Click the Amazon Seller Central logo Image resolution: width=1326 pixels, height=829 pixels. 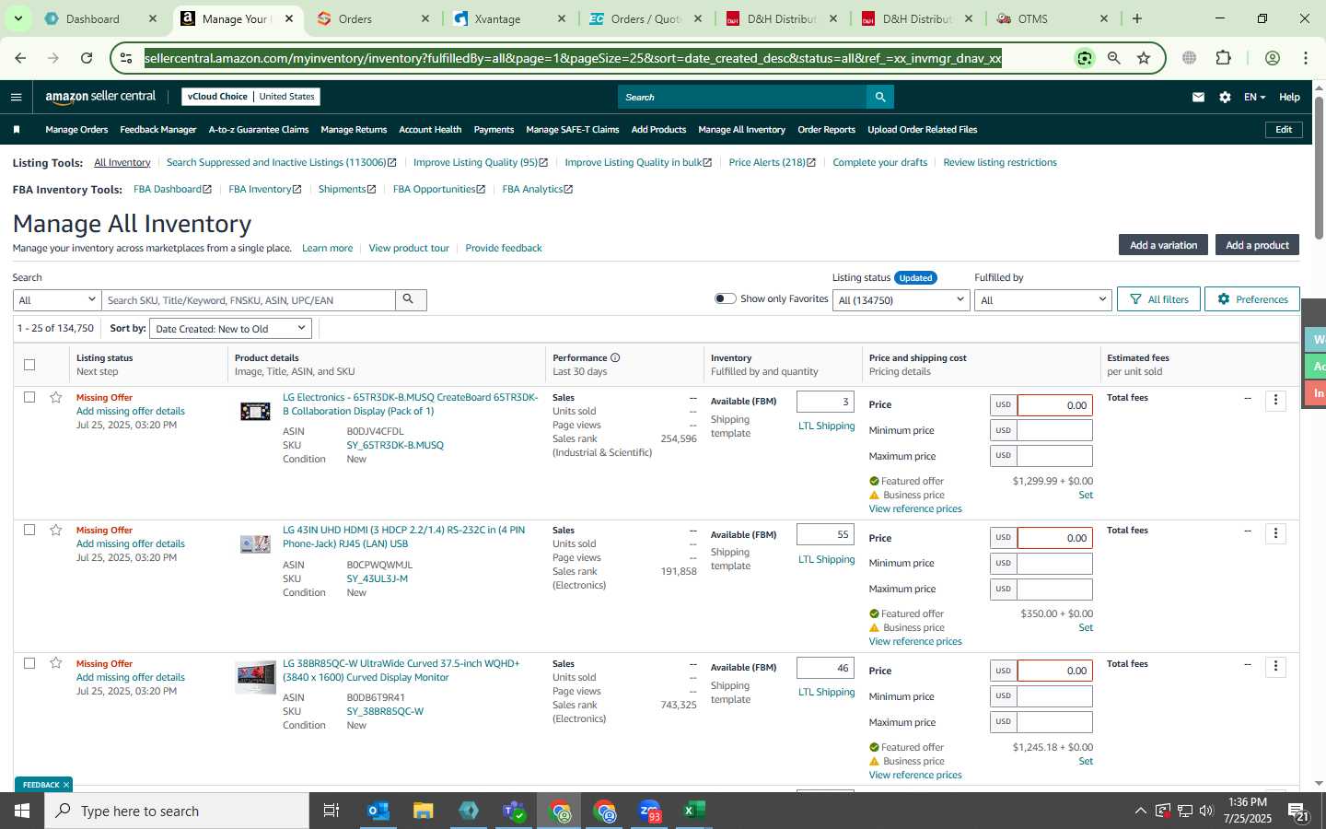click(100, 97)
